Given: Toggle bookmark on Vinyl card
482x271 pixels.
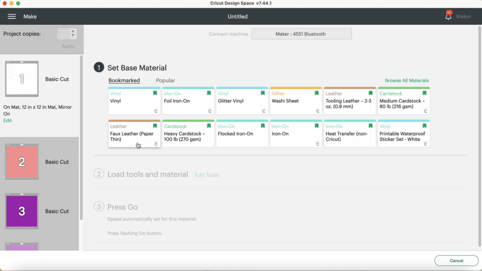Looking at the screenshot, I should [x=155, y=93].
